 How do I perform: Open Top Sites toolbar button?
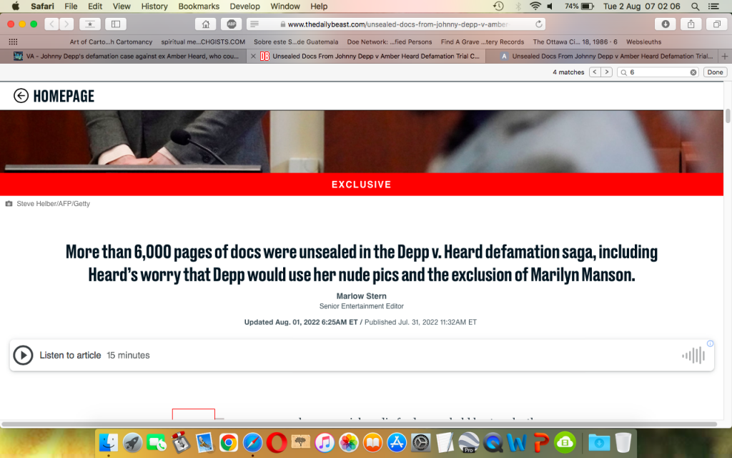[x=89, y=24]
